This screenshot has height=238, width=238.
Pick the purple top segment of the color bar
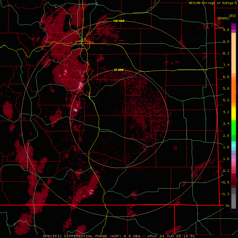click(234, 26)
